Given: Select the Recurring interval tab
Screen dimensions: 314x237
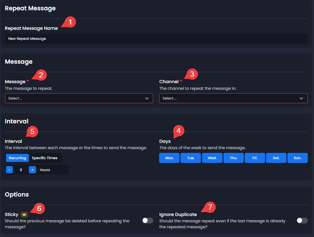Looking at the screenshot, I should (18, 158).
